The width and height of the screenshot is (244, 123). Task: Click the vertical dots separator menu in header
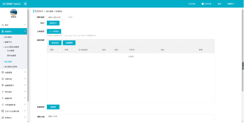[x=214, y=4]
